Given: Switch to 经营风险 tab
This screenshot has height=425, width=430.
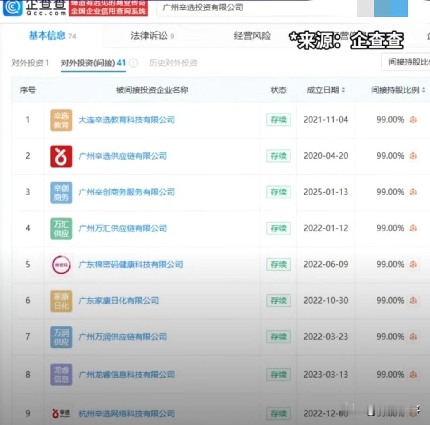Looking at the screenshot, I should pyautogui.click(x=252, y=36).
